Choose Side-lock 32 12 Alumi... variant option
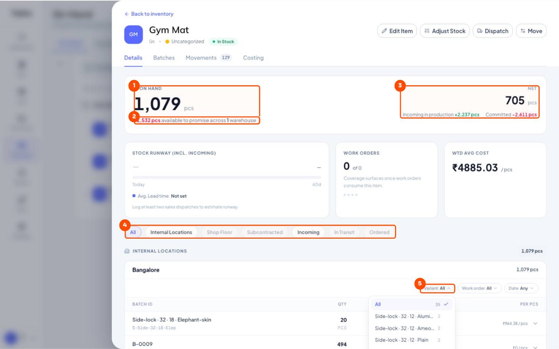This screenshot has width=559, height=349. [411, 316]
